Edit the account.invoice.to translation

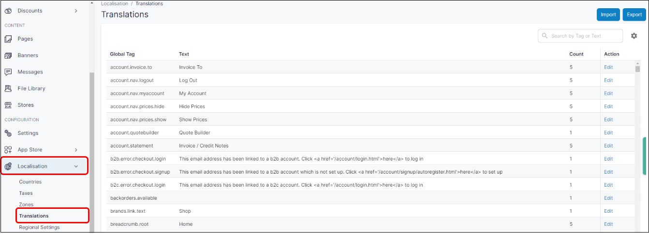[608, 67]
